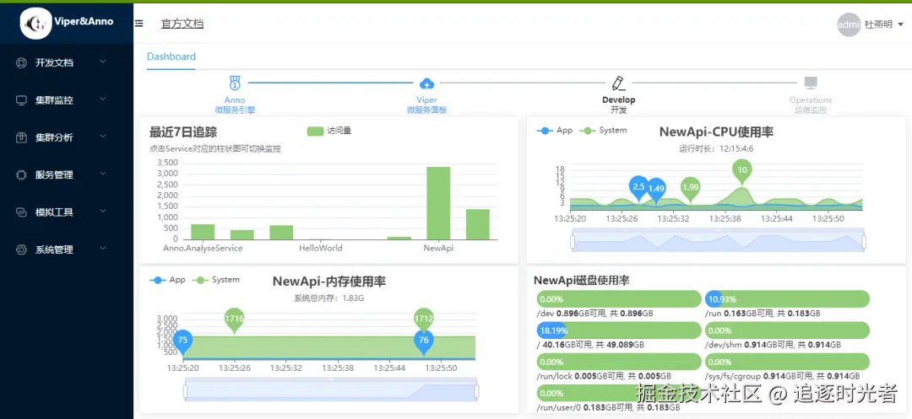Expand the 集群监控 sidebar menu
This screenshot has width=912, height=419.
(62, 99)
